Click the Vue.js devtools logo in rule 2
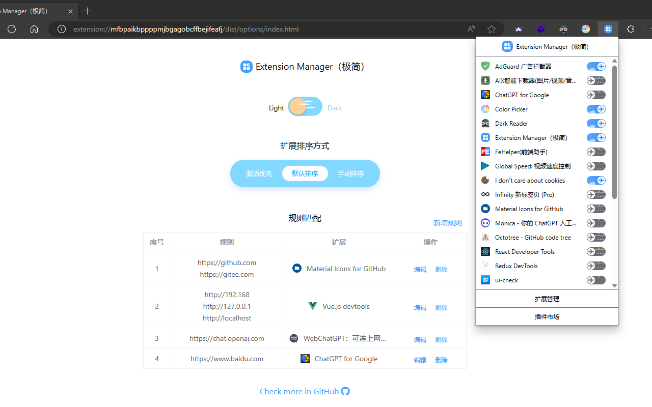The image size is (652, 407). 313,306
